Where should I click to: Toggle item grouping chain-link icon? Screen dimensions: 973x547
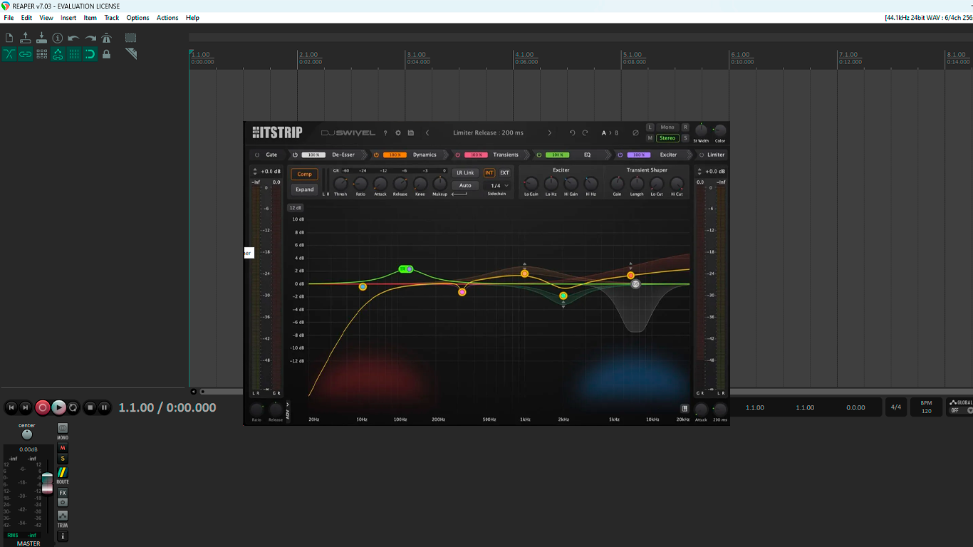(26, 54)
